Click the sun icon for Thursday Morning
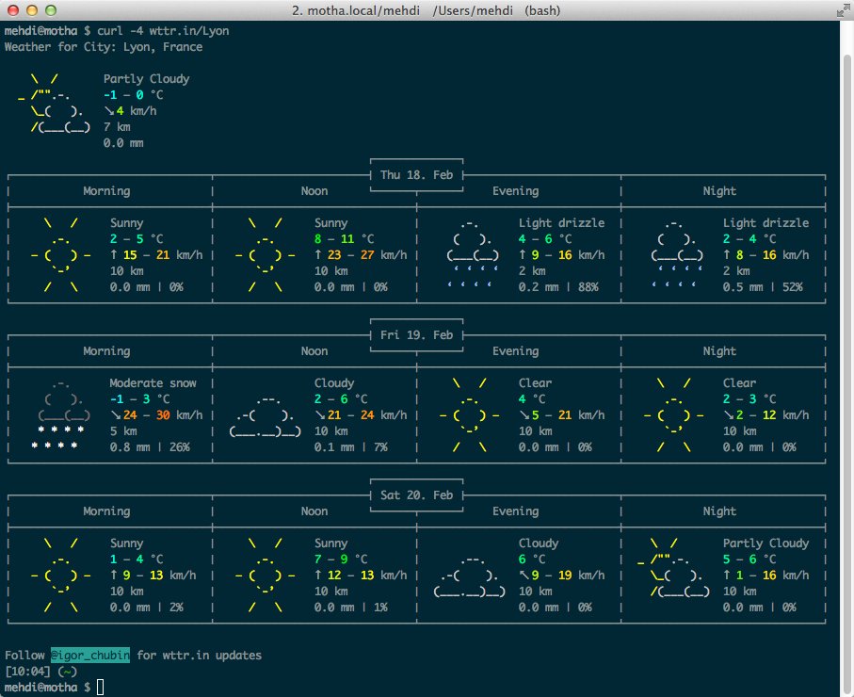The width and height of the screenshot is (854, 697). pos(60,255)
